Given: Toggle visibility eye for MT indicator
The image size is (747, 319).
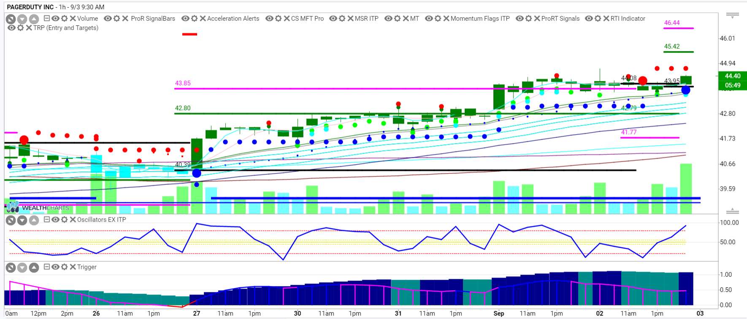Looking at the screenshot, I should pyautogui.click(x=388, y=19).
